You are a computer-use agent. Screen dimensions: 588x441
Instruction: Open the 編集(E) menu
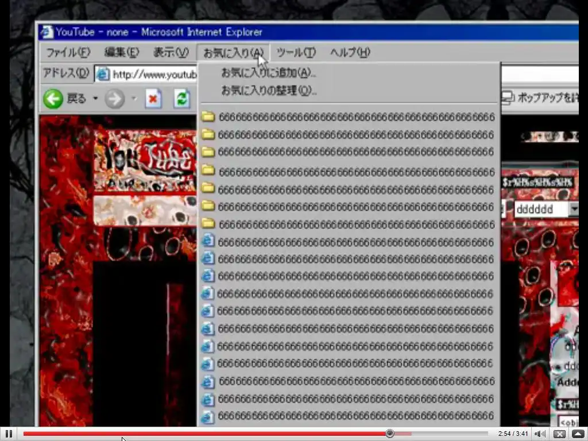(122, 52)
